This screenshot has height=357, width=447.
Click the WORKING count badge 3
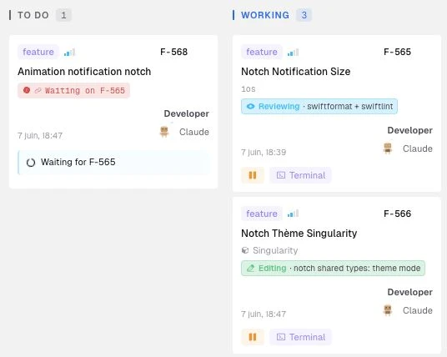pos(304,15)
